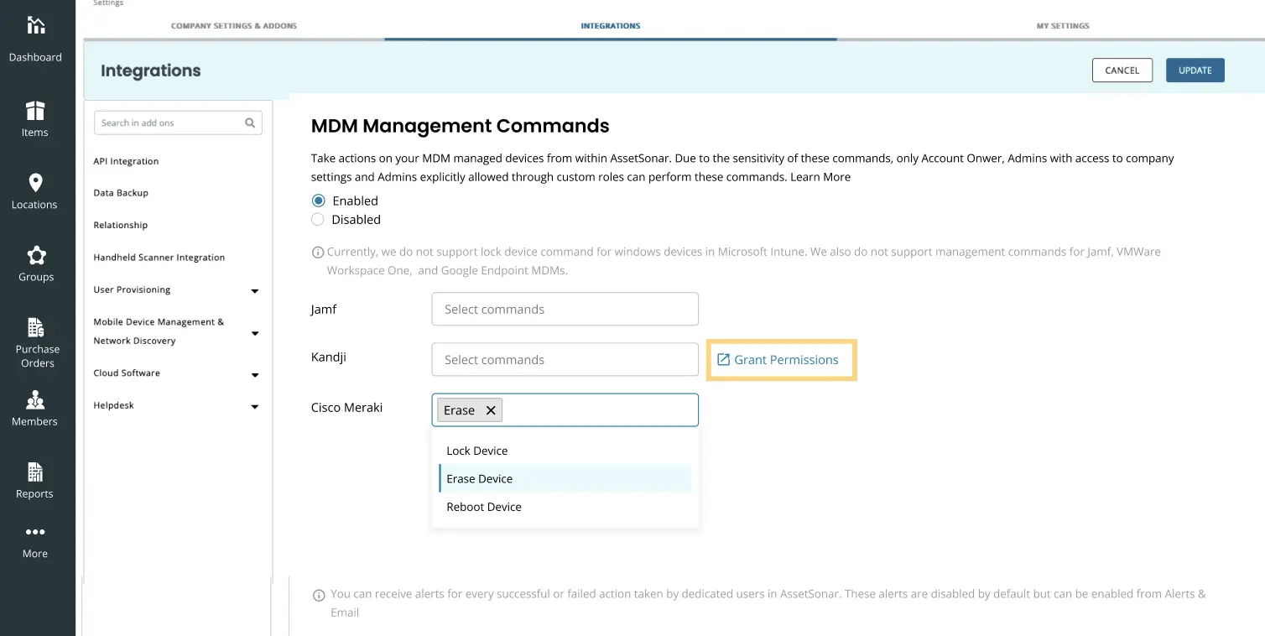Expand the Cloud Software category
This screenshot has width=1265, height=636.
(x=254, y=375)
